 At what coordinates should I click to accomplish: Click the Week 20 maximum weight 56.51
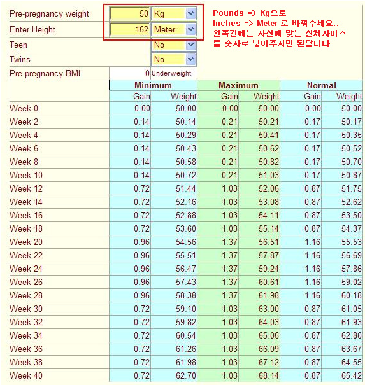269,242
